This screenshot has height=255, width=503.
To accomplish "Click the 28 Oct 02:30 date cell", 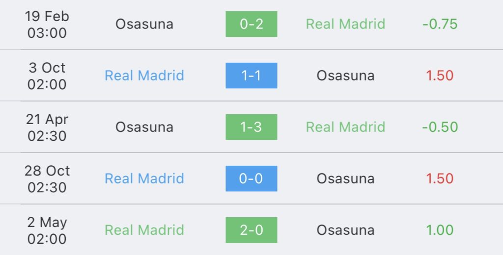I will (47, 179).
